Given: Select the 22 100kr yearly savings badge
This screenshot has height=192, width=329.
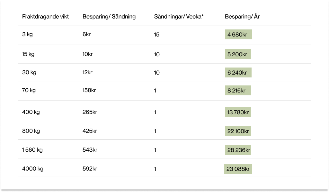Looking at the screenshot, I should (x=238, y=131).
